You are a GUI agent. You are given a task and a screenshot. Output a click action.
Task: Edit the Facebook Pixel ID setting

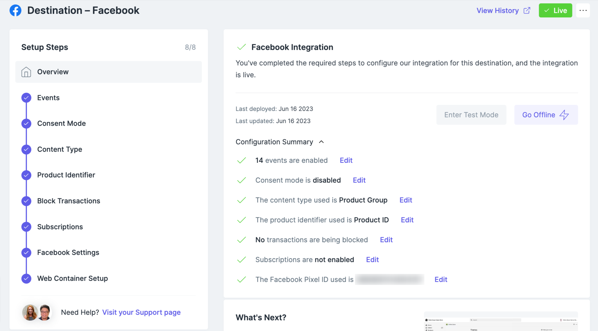[x=441, y=279]
